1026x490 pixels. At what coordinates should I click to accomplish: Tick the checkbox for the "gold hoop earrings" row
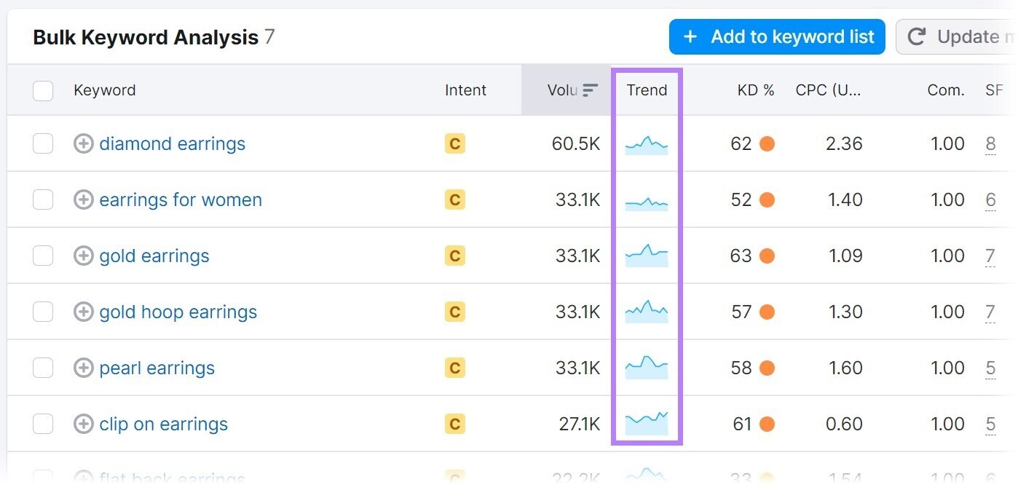[x=42, y=312]
